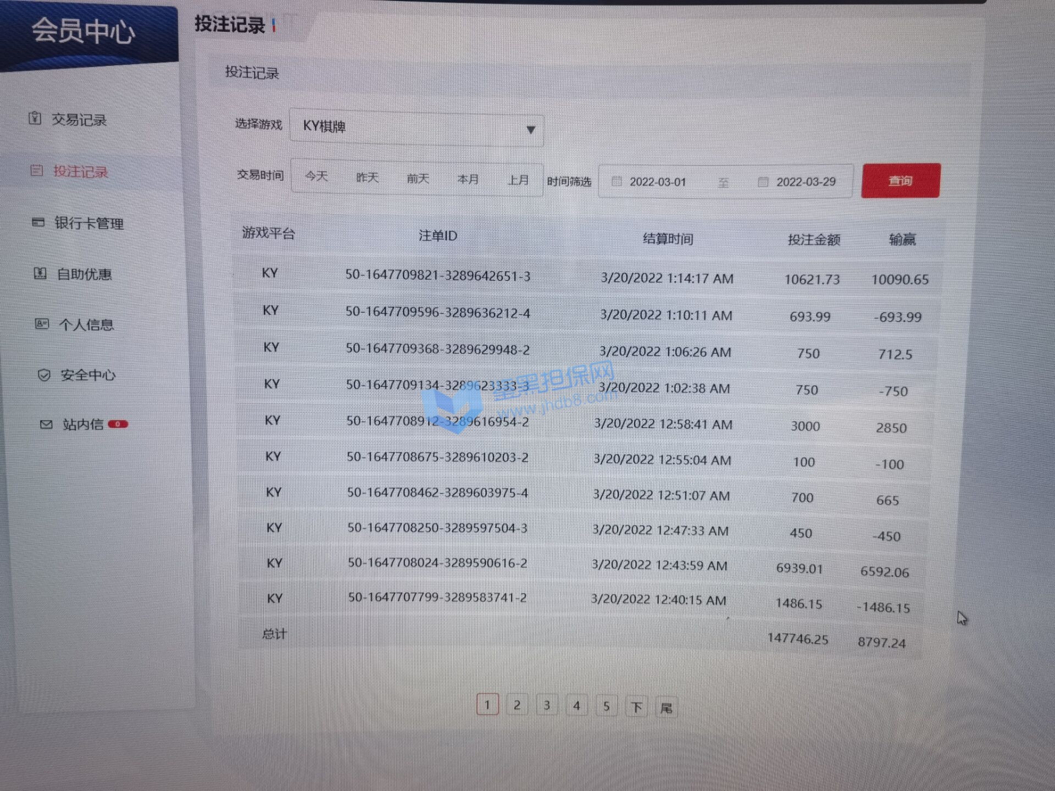The height and width of the screenshot is (791, 1055).
Task: Go to page 3
Action: [x=546, y=705]
